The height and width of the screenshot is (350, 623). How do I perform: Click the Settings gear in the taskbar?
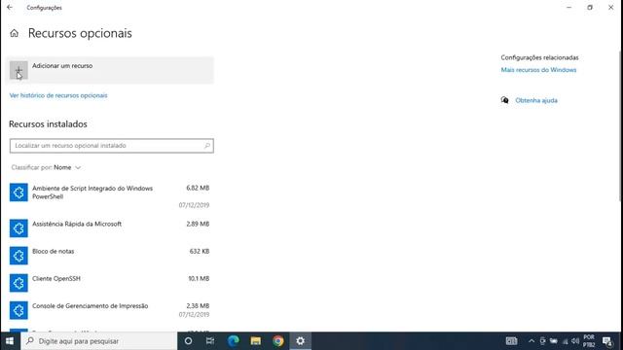click(x=301, y=341)
